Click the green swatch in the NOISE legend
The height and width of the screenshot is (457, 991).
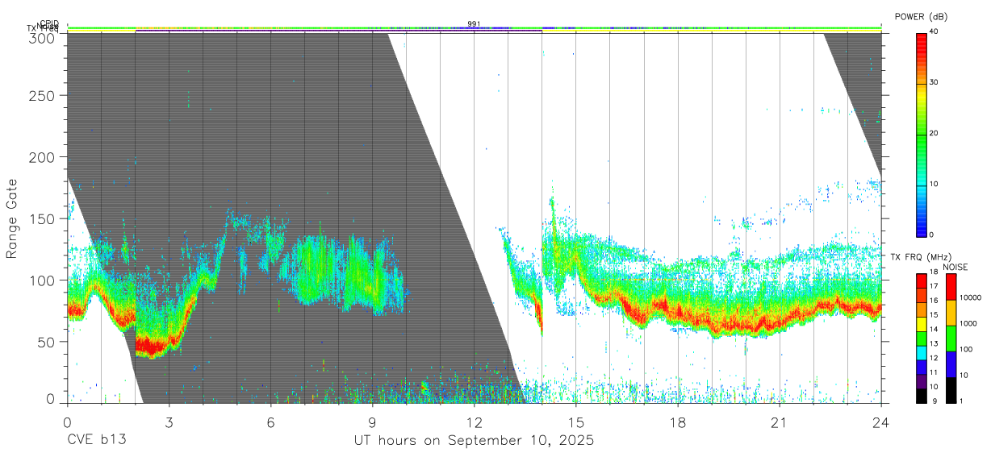(x=951, y=339)
